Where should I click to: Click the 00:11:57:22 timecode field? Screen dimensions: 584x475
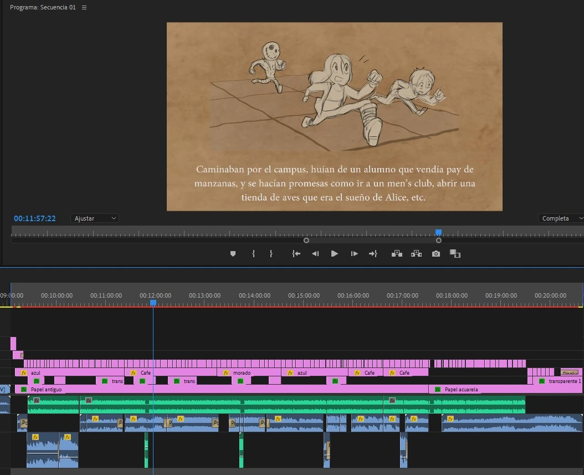tap(35, 218)
